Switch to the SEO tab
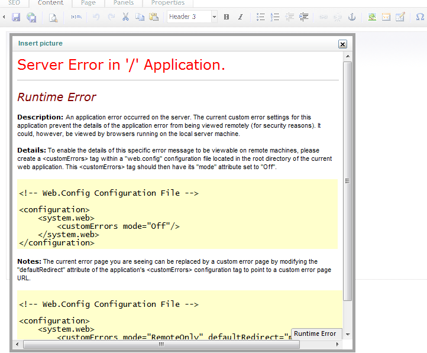Image resolution: width=427 pixels, height=353 pixels. click(14, 3)
